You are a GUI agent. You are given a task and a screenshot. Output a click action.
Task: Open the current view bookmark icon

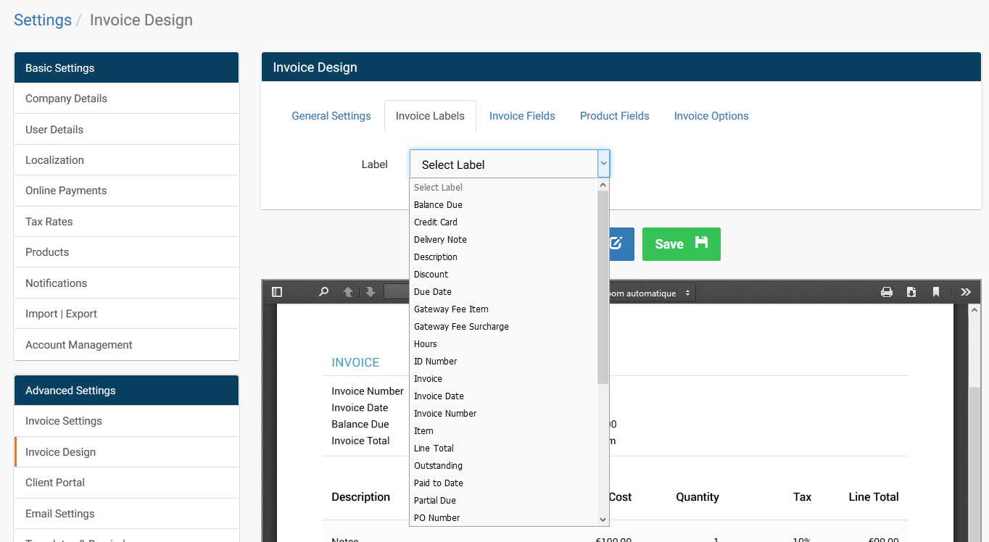[x=936, y=291]
